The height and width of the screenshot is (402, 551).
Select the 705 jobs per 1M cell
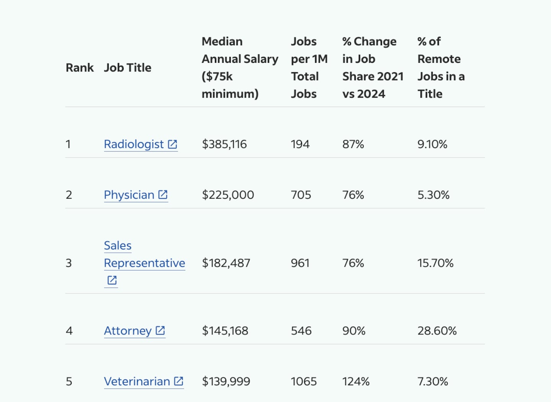point(301,195)
